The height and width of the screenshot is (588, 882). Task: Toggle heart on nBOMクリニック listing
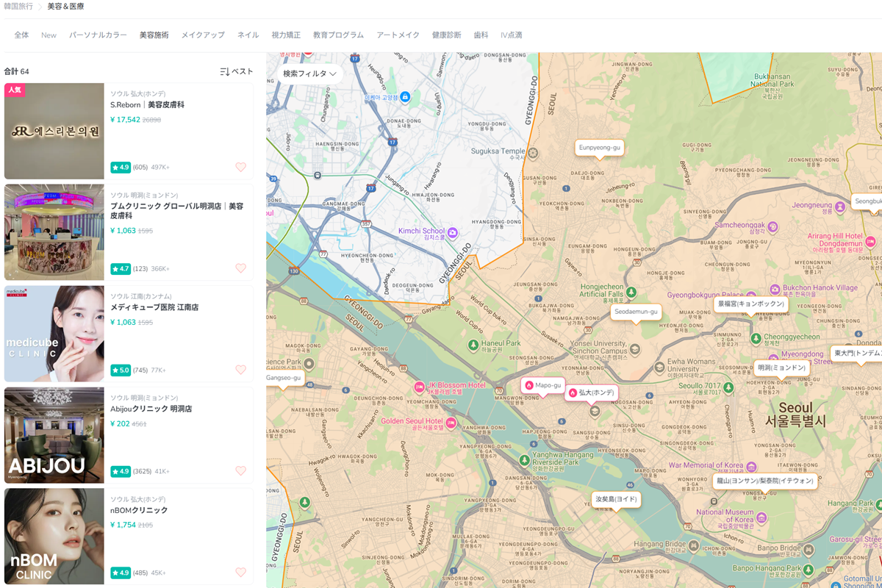(240, 573)
